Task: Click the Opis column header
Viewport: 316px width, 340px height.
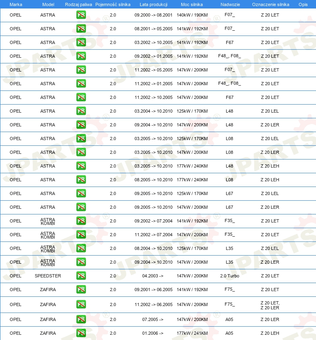Action: pyautogui.click(x=303, y=4)
